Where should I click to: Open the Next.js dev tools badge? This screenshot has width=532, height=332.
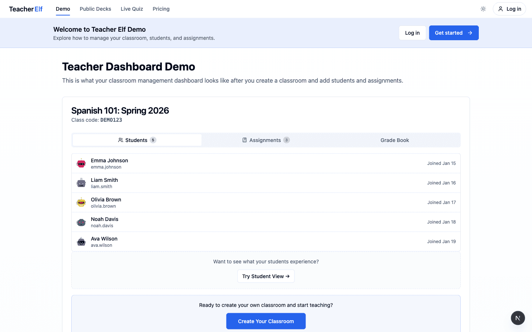[x=518, y=318]
